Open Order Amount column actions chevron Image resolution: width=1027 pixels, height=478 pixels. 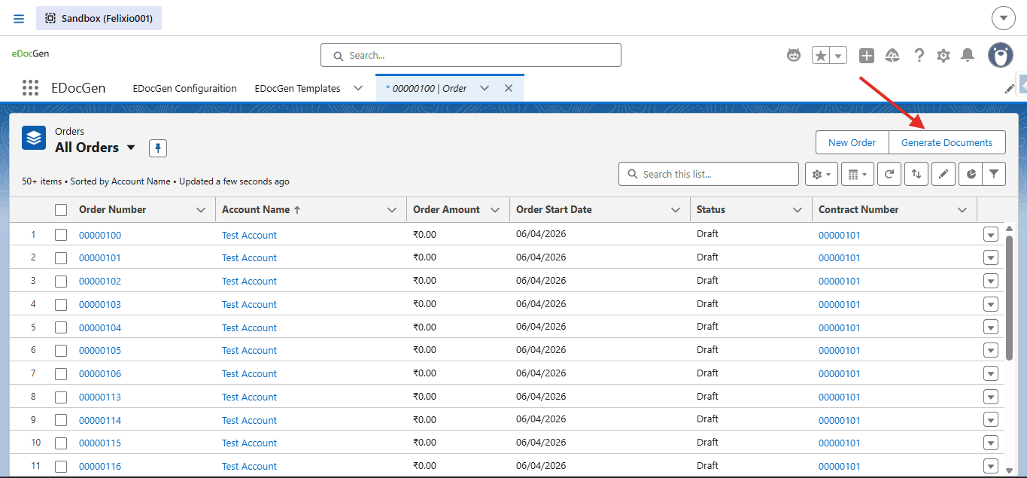click(x=495, y=210)
